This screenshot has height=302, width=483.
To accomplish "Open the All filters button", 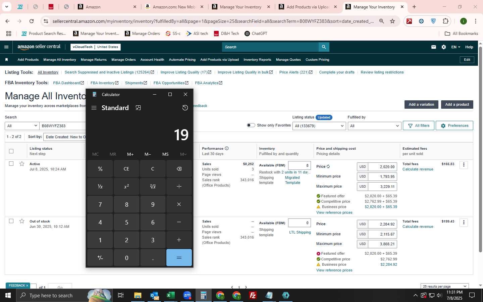I will 419,125.
